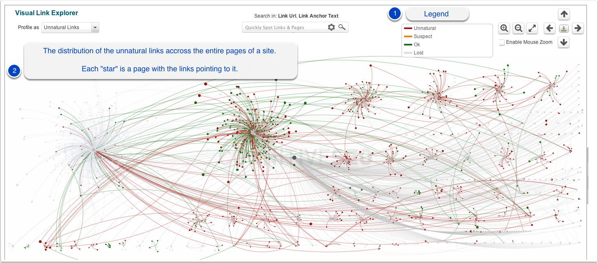The image size is (598, 263).
Task: Select the Lost legend entry
Action: tap(414, 53)
